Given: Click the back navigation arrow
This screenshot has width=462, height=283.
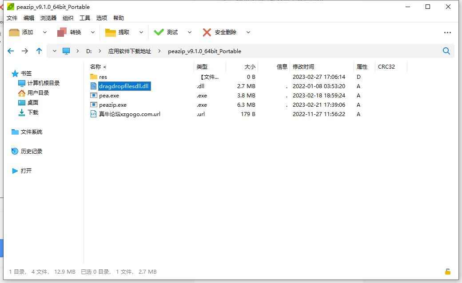Looking at the screenshot, I should coord(11,51).
